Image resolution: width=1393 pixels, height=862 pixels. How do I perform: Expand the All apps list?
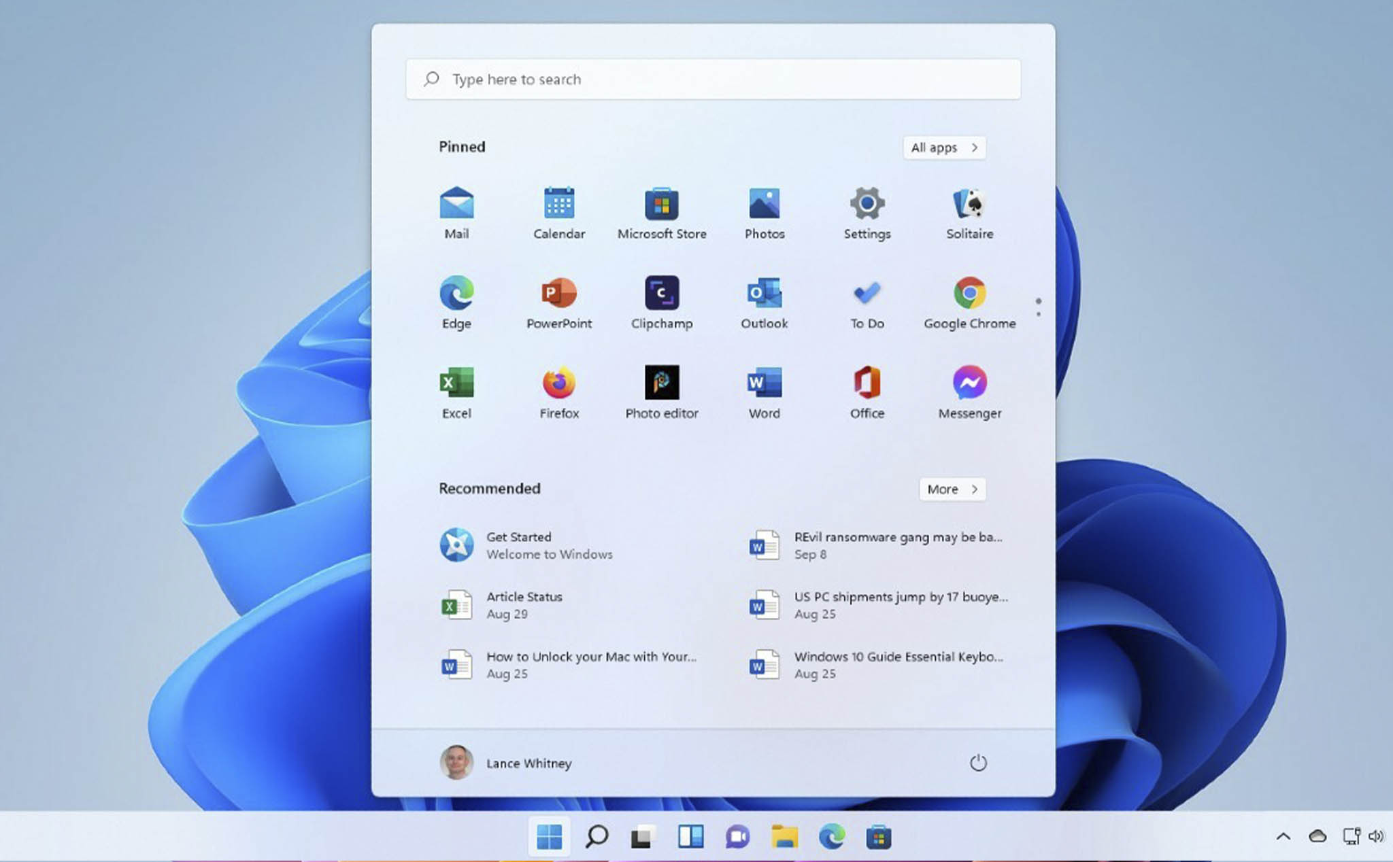(x=944, y=148)
